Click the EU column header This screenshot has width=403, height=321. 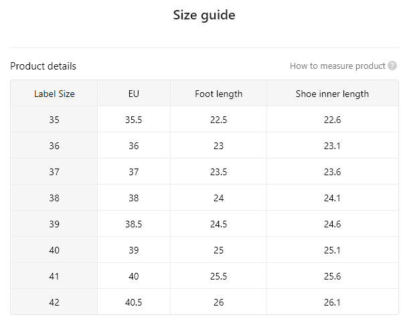(134, 94)
